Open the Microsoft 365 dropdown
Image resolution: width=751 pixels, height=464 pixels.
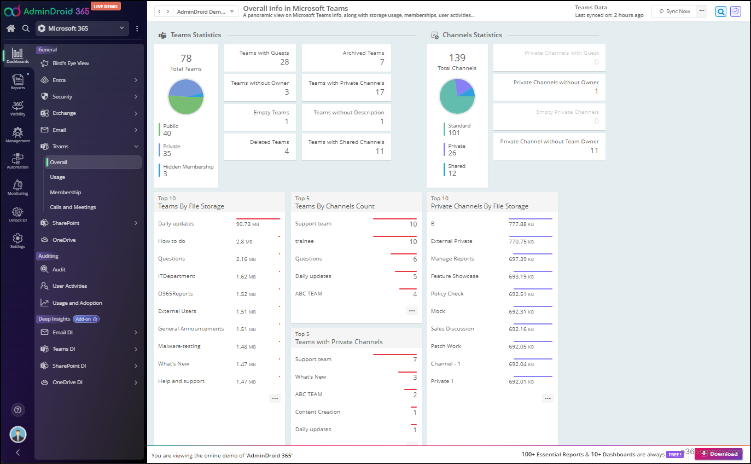(82, 28)
